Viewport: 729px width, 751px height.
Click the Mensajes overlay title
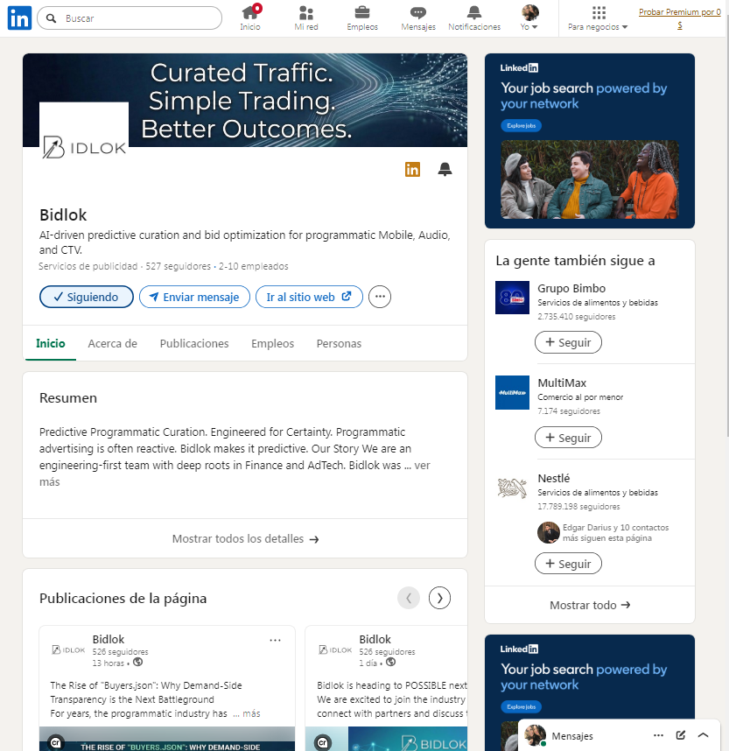(x=572, y=735)
